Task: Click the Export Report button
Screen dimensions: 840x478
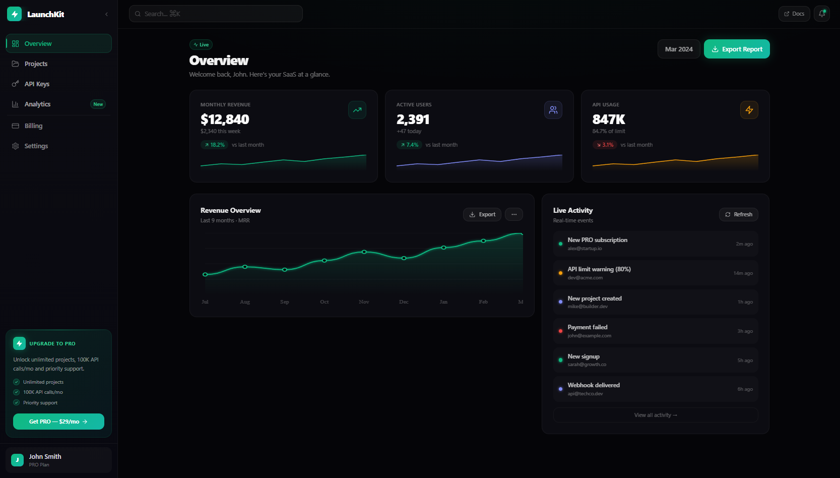Action: pyautogui.click(x=736, y=49)
